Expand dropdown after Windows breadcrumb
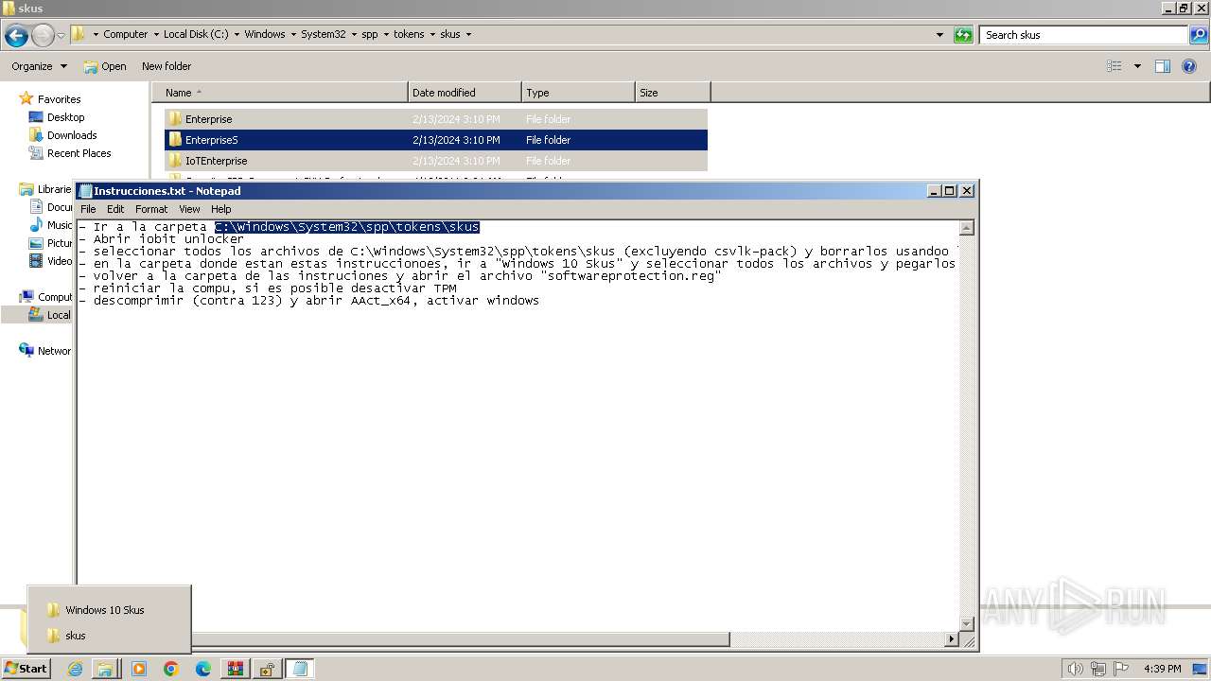Screen dimensions: 1211x681 pyautogui.click(x=293, y=34)
